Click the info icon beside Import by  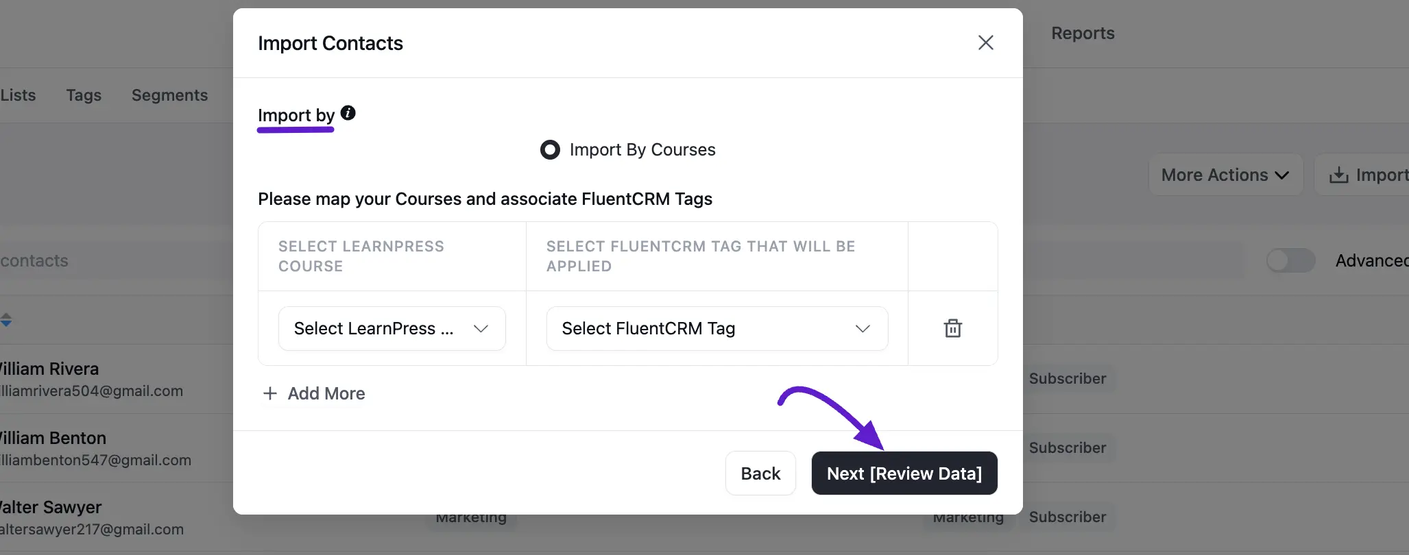coord(348,113)
